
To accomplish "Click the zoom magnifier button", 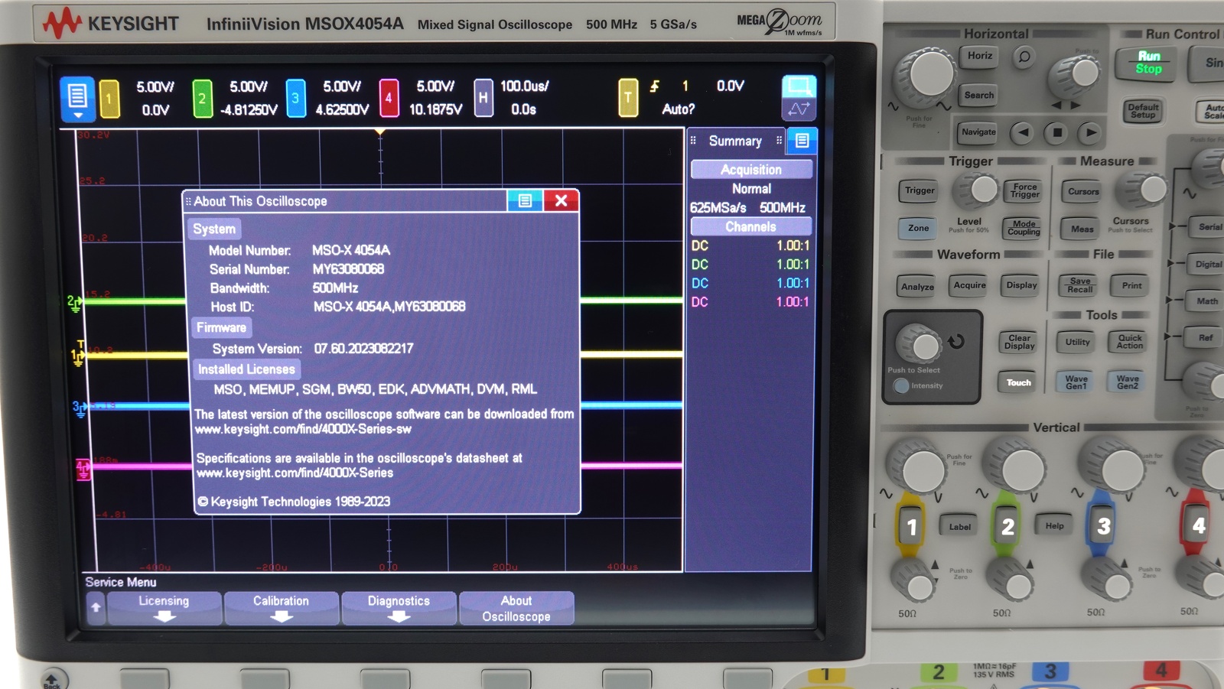I will click(x=1024, y=57).
